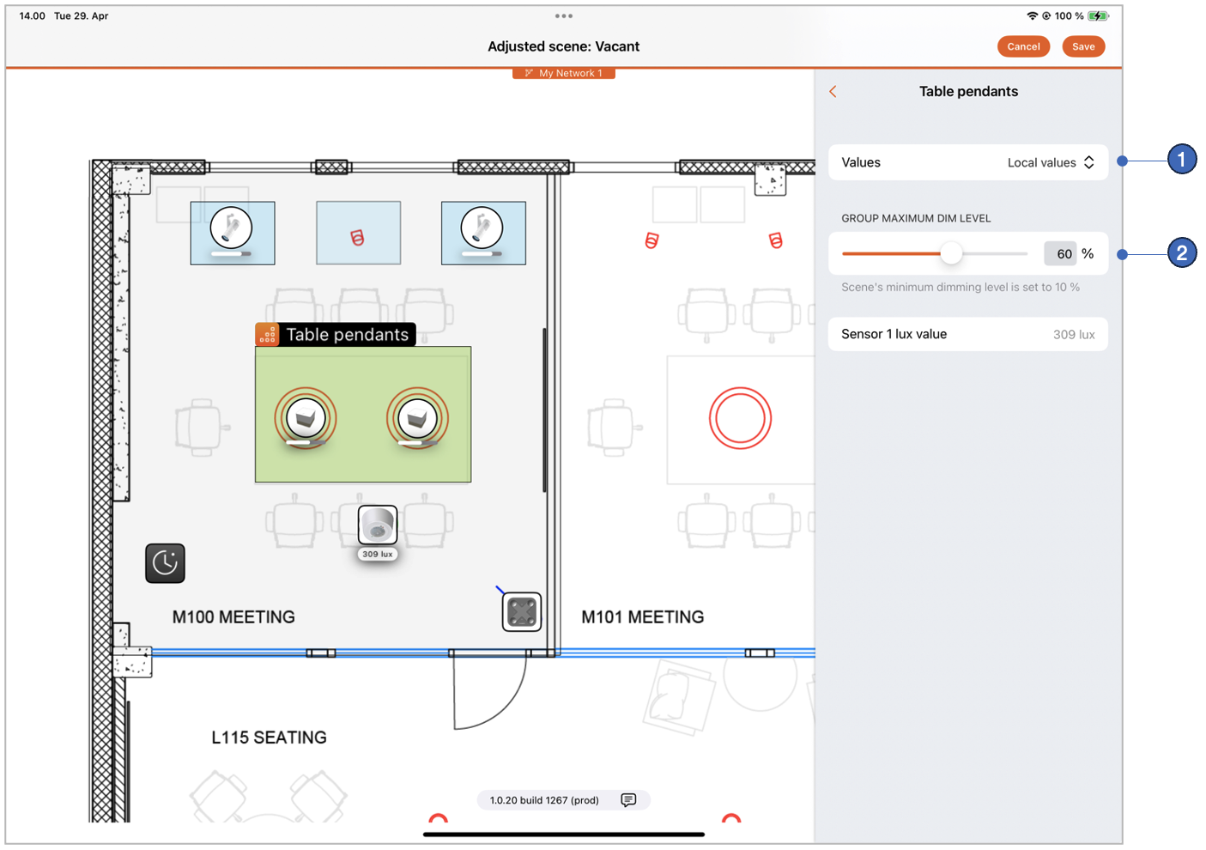The width and height of the screenshot is (1206, 850).
Task: Tap the sensor icon showing 309 lux
Action: tap(378, 525)
